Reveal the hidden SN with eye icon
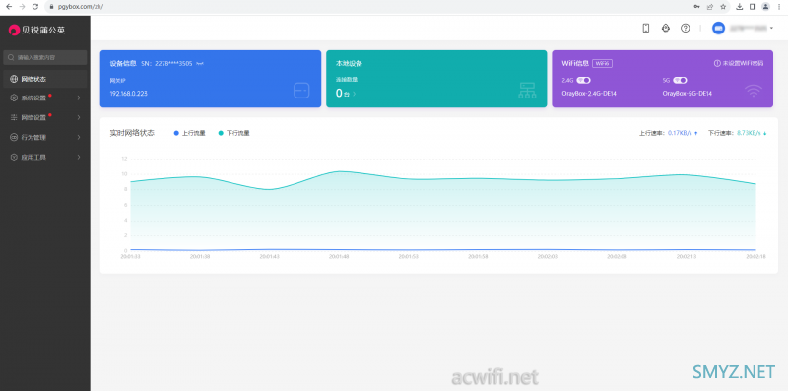 point(200,64)
